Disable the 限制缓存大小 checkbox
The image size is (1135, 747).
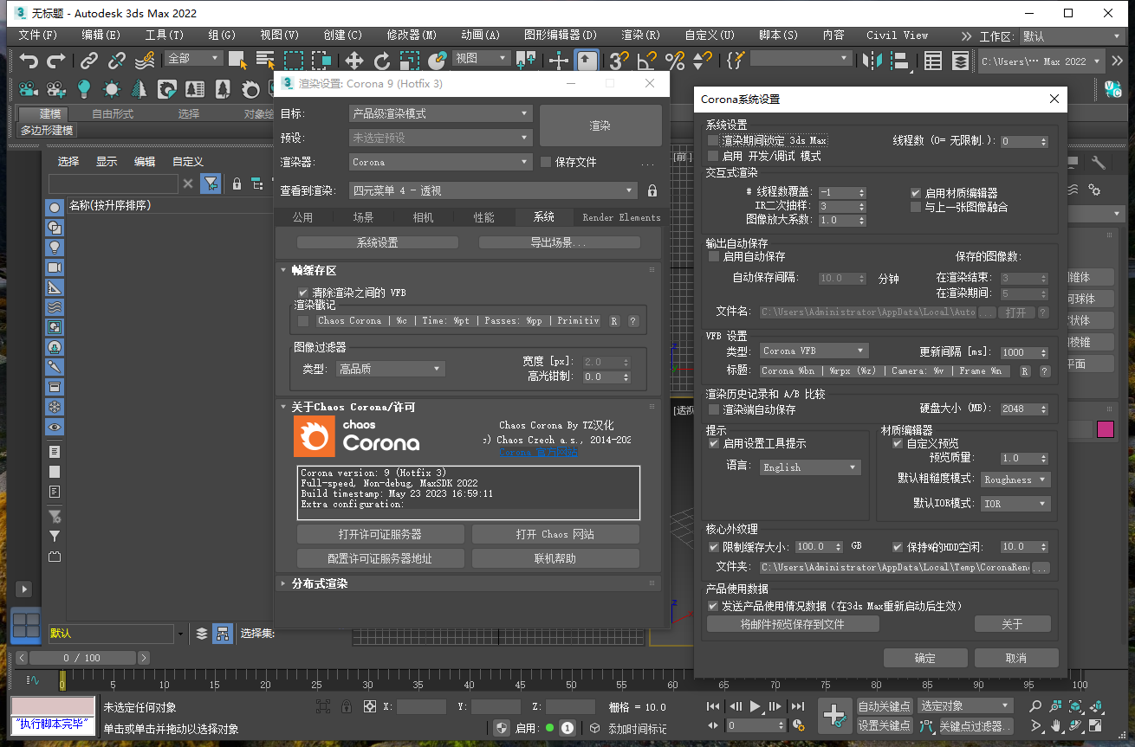pyautogui.click(x=714, y=546)
